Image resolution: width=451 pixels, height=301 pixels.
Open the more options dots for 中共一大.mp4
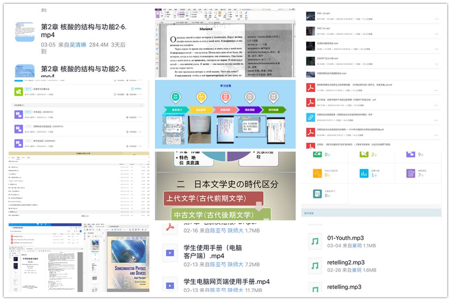point(436,19)
